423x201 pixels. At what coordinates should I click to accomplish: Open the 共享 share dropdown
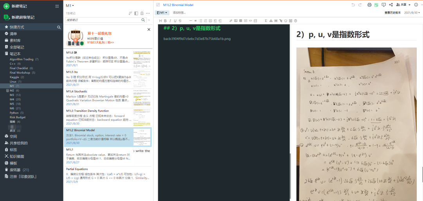pos(403,5)
